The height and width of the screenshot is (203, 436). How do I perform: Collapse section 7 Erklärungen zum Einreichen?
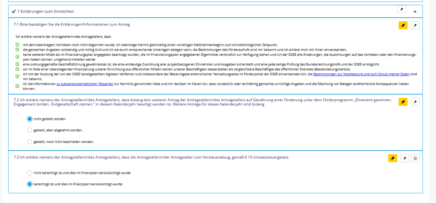tap(415, 11)
